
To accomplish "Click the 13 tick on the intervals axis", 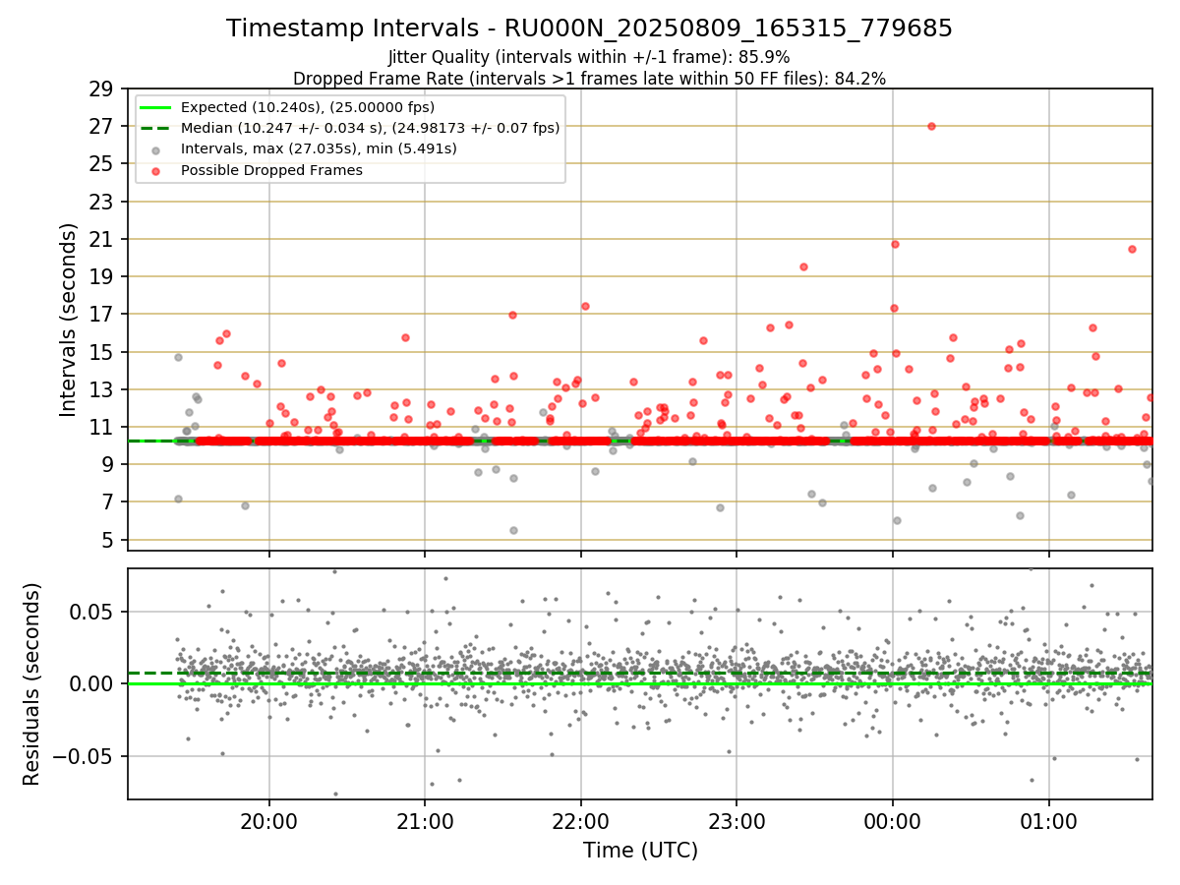I will tap(102, 389).
